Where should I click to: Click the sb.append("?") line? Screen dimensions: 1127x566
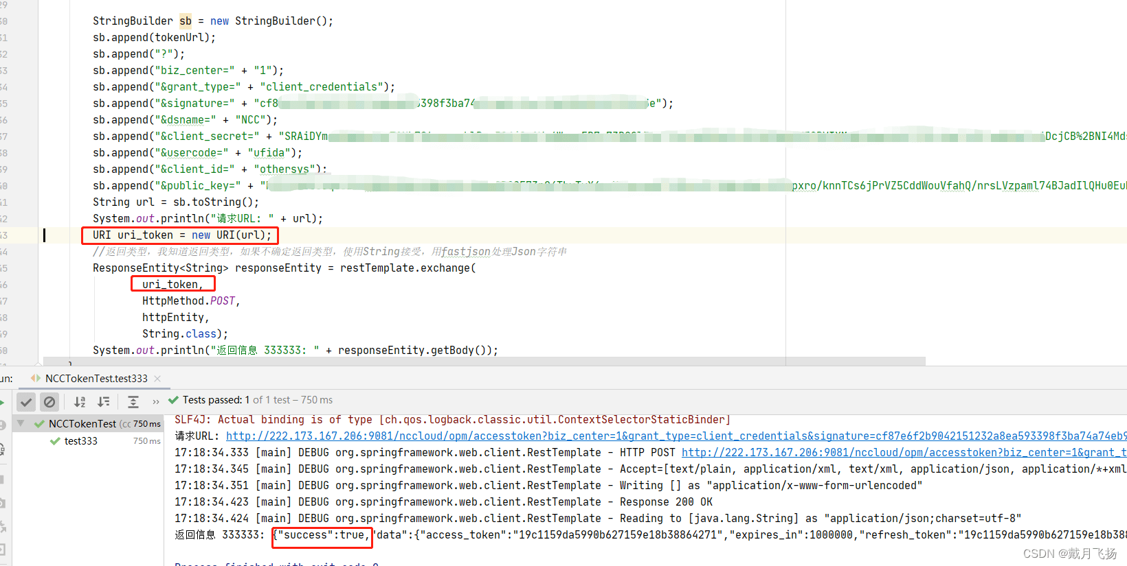139,54
